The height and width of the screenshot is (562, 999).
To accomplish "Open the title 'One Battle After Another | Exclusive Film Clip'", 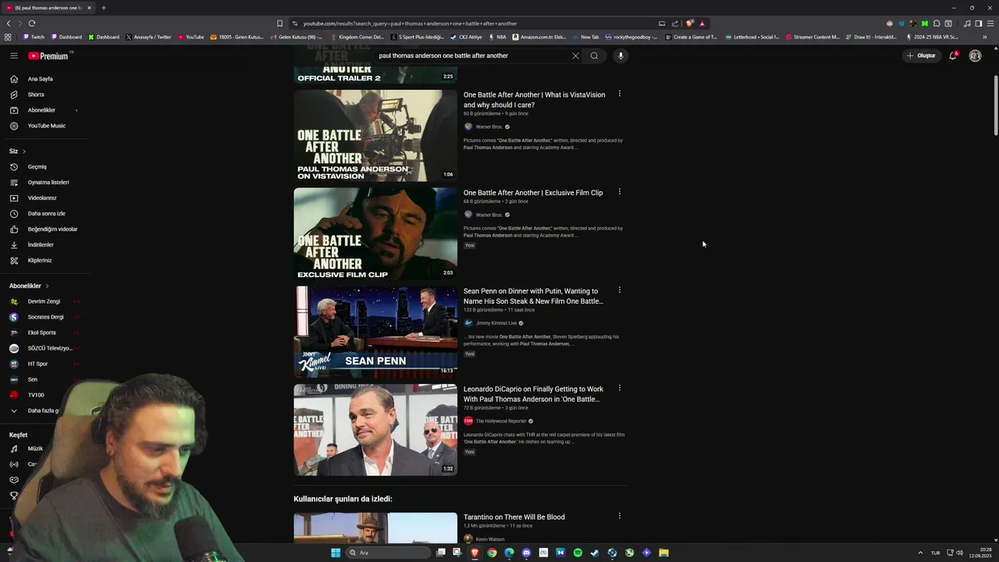I will tap(533, 193).
